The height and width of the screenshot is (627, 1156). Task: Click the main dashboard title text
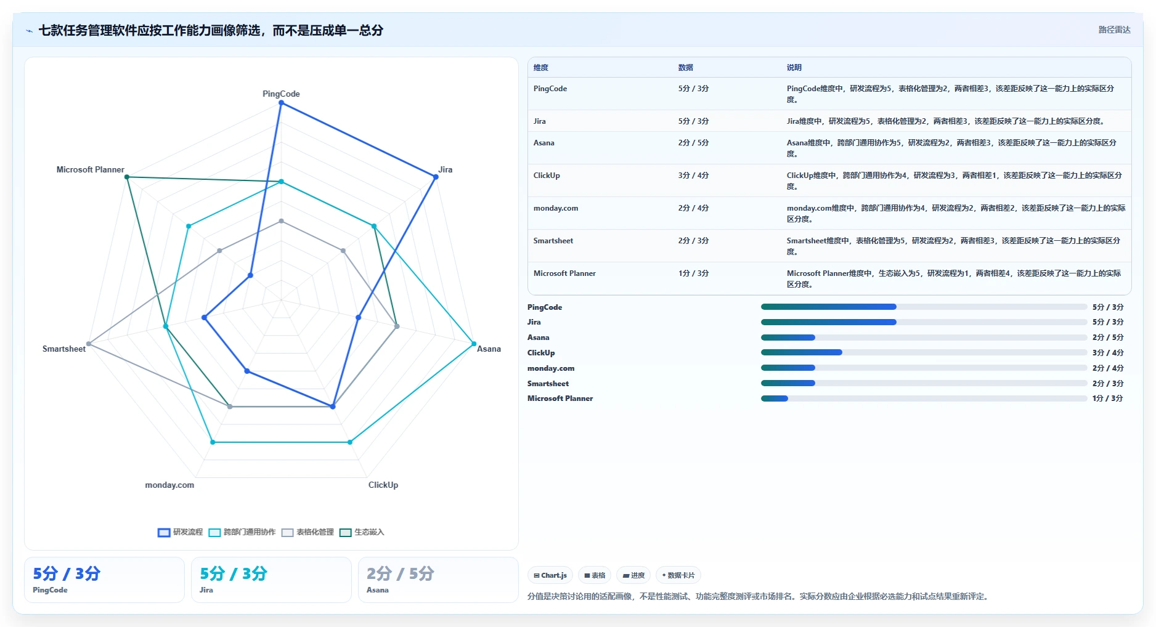[x=211, y=30]
